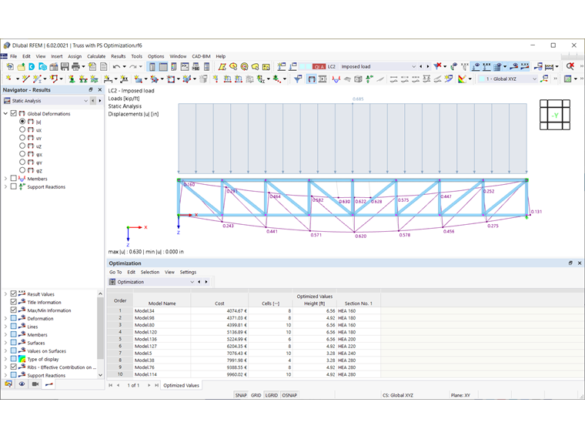The width and height of the screenshot is (585, 439).
Task: Undo the last action
Action: coord(116,66)
